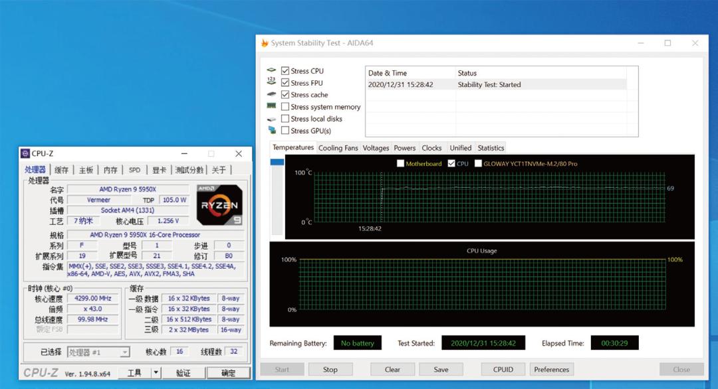Click the blue graph scale slider
The width and height of the screenshot is (718, 389).
click(x=277, y=163)
